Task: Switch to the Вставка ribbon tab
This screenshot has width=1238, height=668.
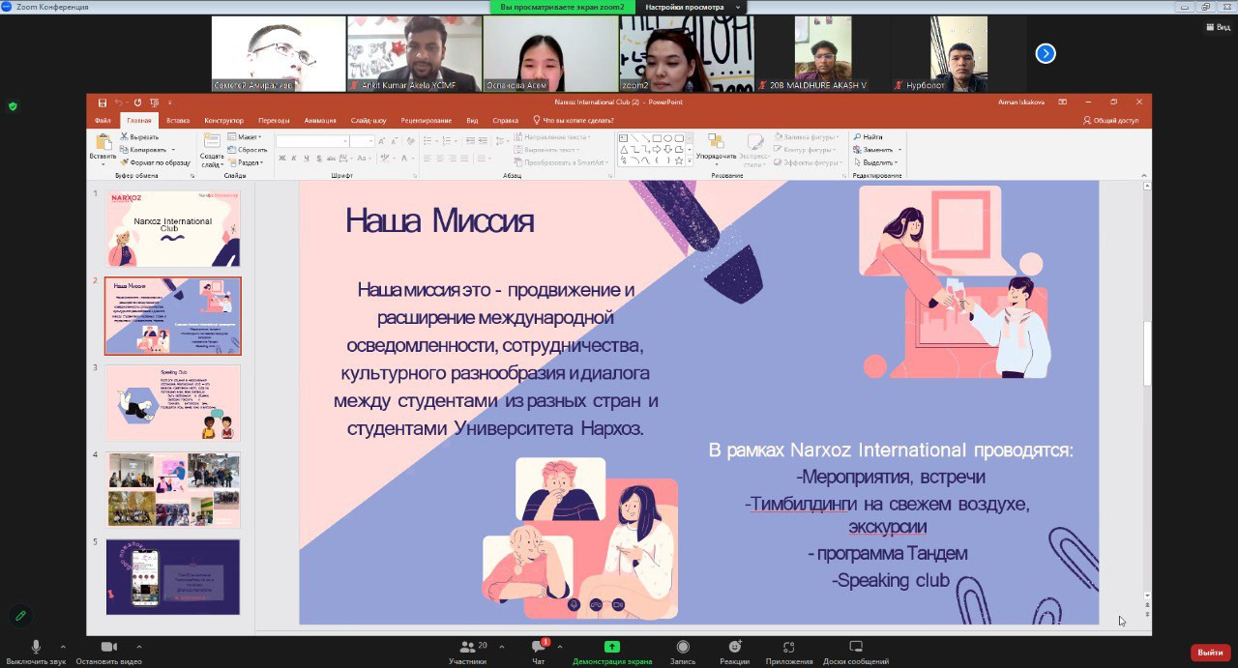Action: point(178,121)
